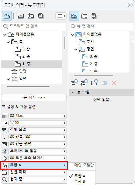Image resolution: width=135 pixels, height=185 pixels.
Task: Open the 현재 줌 zoom dropdown
Action: click(x=37, y=179)
